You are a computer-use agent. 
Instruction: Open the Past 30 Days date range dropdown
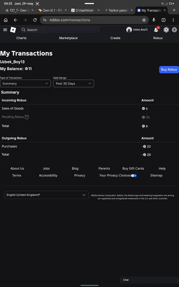(74, 84)
